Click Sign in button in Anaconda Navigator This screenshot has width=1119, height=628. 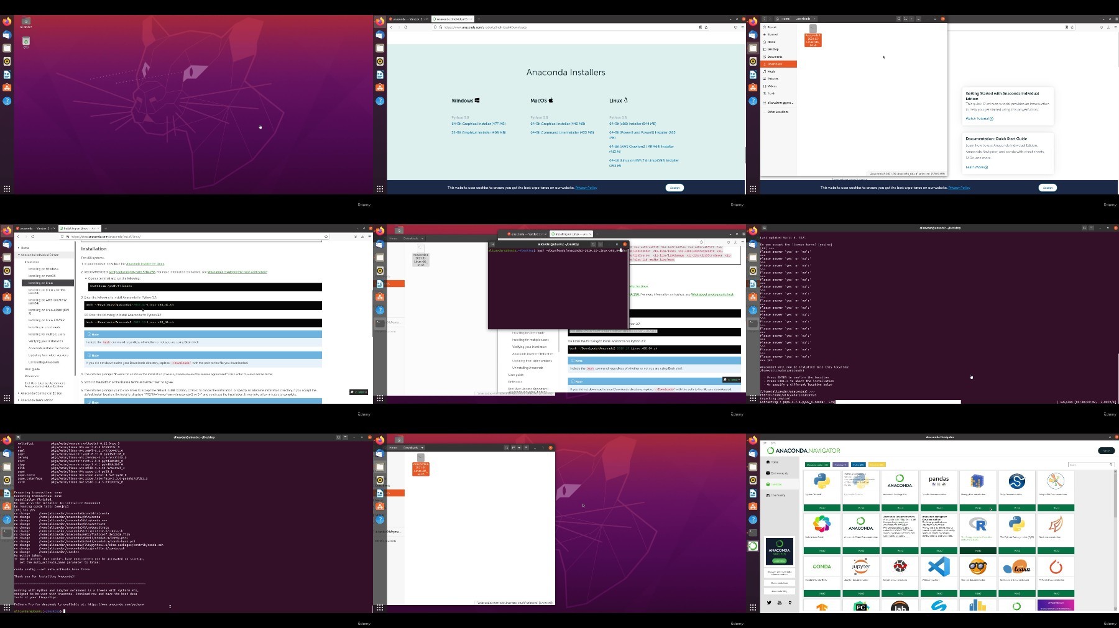pyautogui.click(x=1106, y=451)
